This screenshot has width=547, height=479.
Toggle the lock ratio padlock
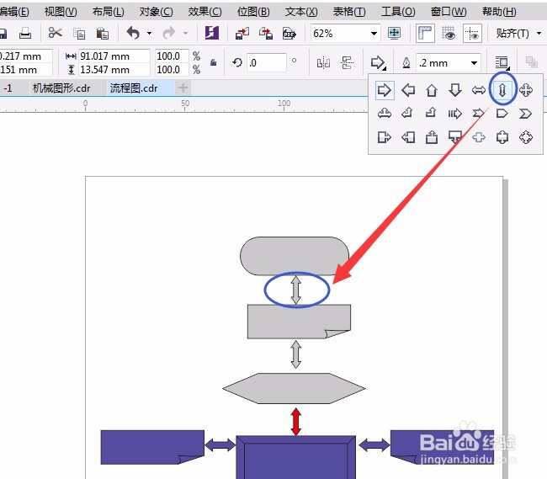213,63
